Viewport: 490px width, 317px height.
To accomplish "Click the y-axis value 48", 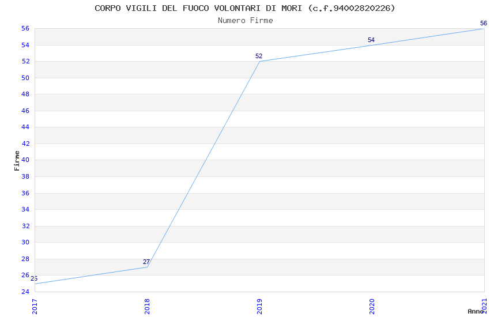I will [x=25, y=95].
